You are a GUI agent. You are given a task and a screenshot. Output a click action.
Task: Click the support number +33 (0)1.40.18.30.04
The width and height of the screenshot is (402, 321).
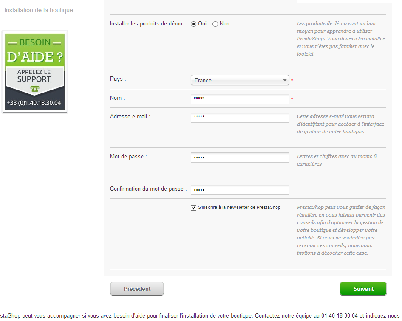click(34, 103)
